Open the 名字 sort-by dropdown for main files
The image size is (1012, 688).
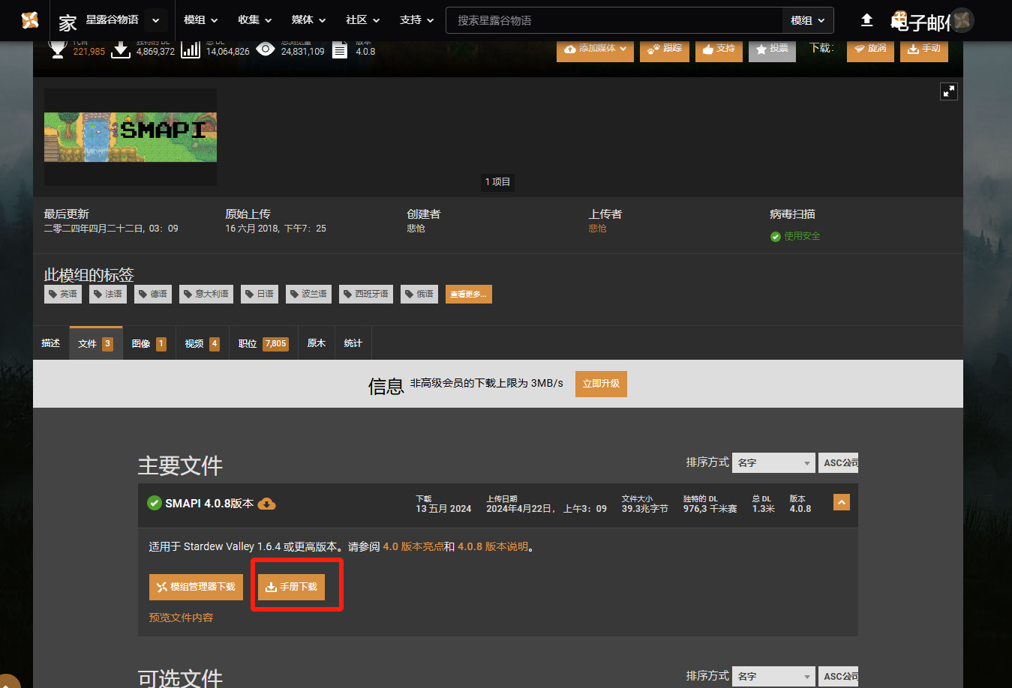click(773, 463)
